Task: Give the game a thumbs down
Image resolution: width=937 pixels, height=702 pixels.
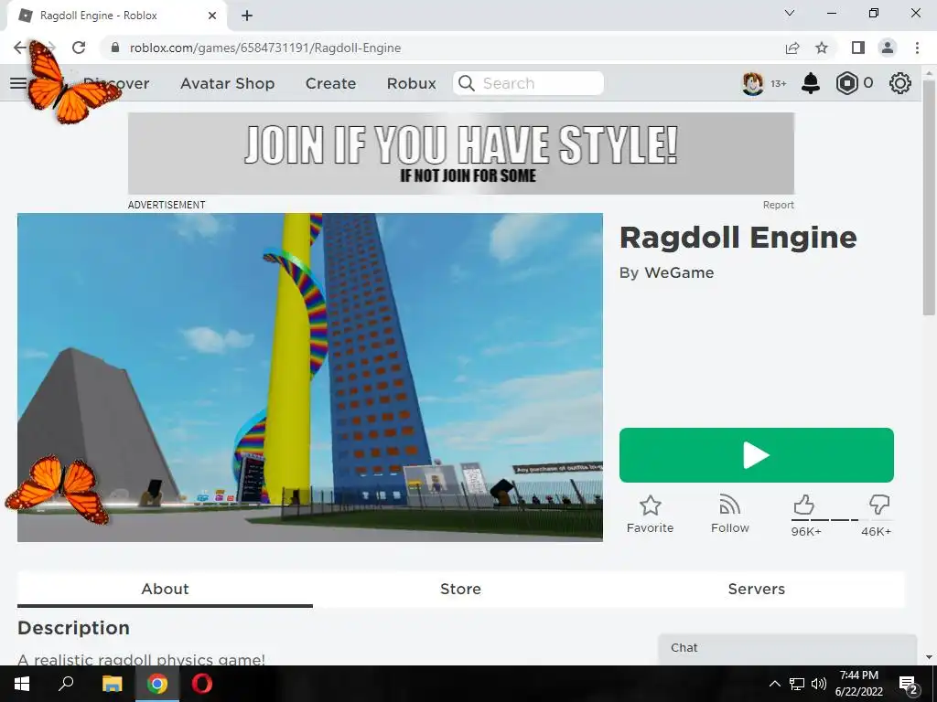Action: 879,505
